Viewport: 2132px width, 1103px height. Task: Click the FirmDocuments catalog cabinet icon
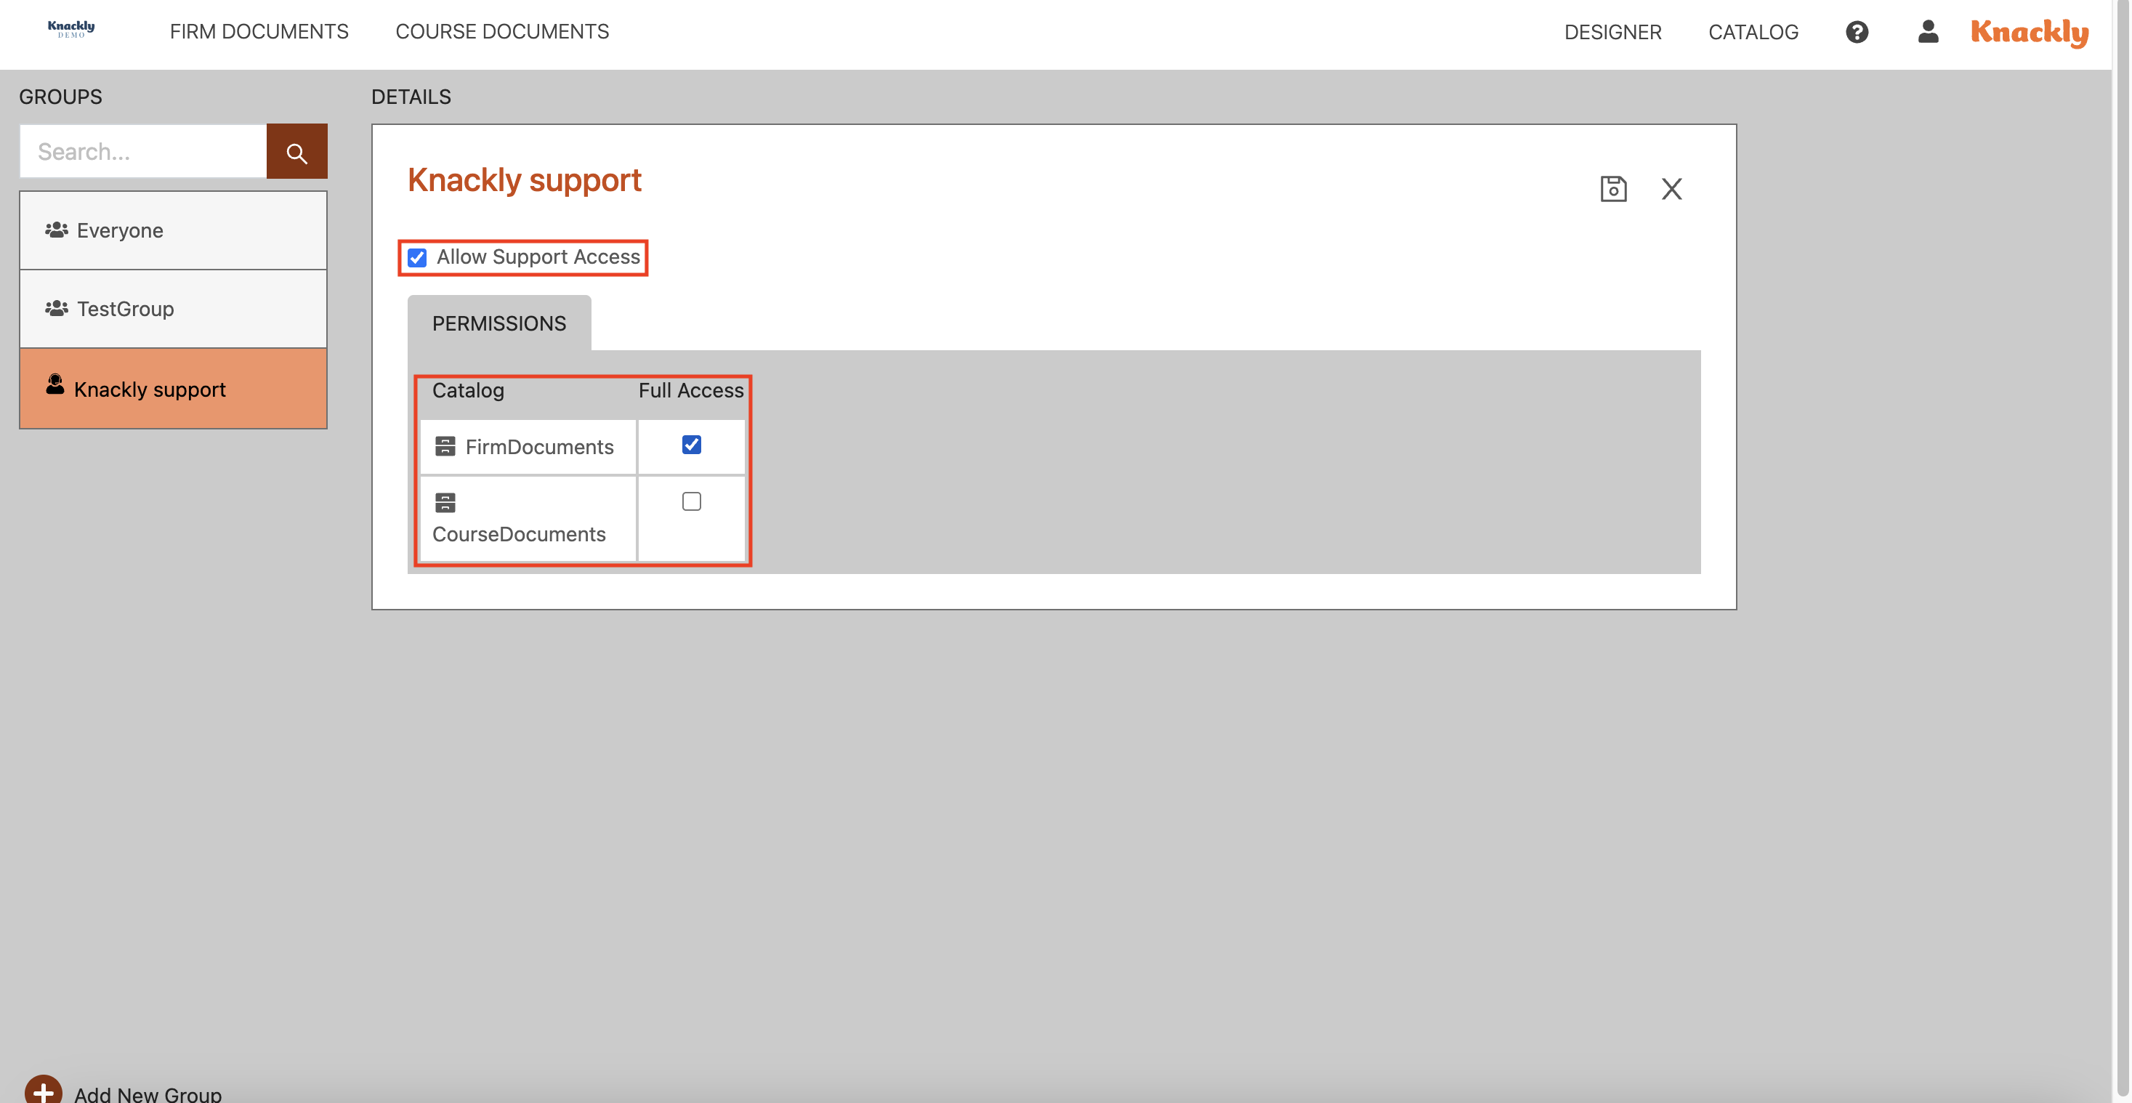click(x=445, y=447)
